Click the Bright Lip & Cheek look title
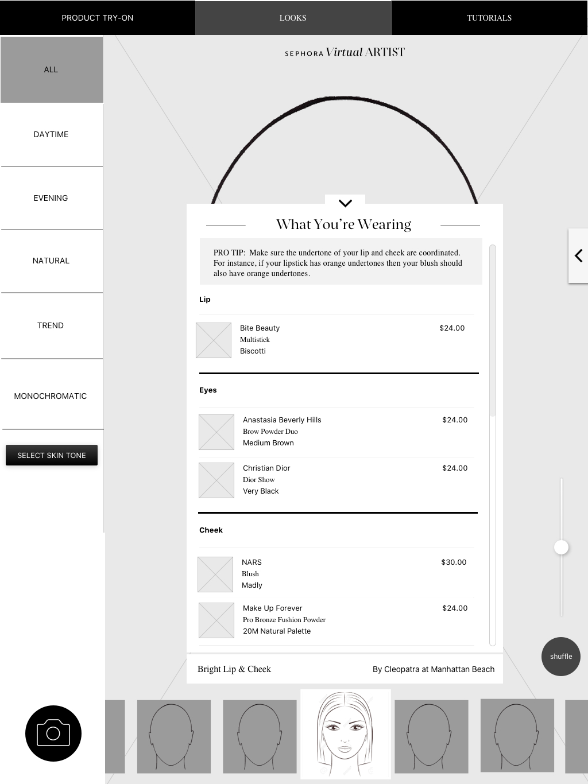Viewport: 588px width, 784px height. (x=234, y=669)
